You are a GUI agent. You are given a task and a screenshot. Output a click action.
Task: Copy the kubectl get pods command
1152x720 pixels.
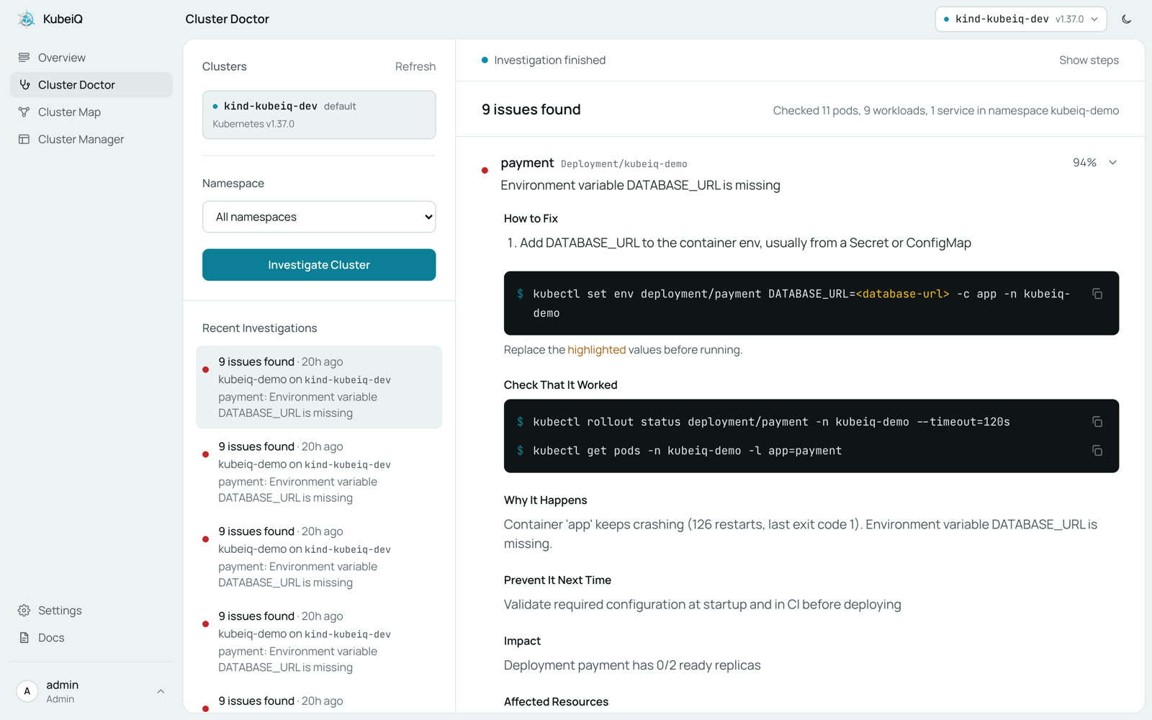point(1097,451)
